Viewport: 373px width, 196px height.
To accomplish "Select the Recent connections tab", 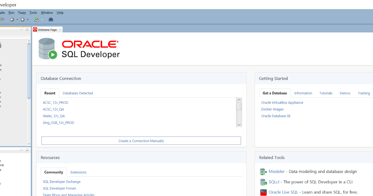I will click(x=50, y=93).
